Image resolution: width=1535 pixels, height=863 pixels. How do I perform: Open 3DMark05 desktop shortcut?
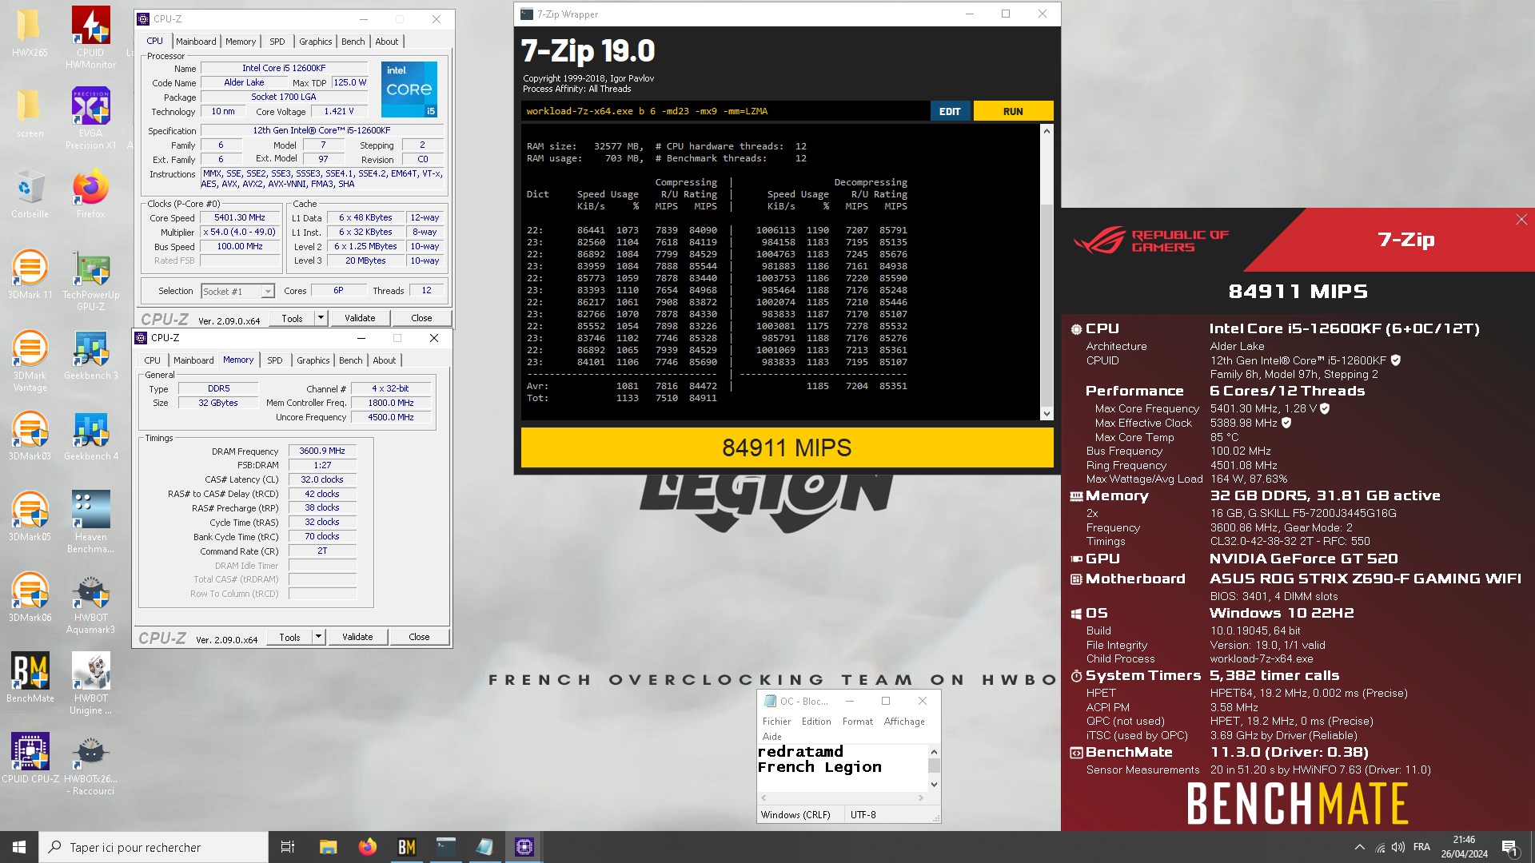[x=30, y=516]
